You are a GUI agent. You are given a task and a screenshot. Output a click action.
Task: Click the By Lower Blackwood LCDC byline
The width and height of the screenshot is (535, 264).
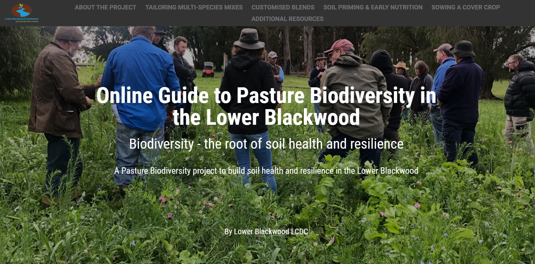[266, 232]
